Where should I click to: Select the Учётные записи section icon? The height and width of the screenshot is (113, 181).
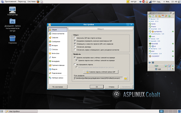pyautogui.click(x=50, y=78)
